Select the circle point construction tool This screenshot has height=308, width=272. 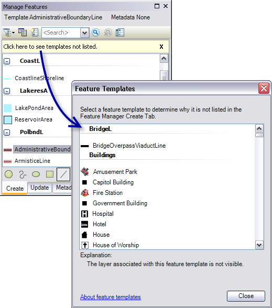point(8,174)
